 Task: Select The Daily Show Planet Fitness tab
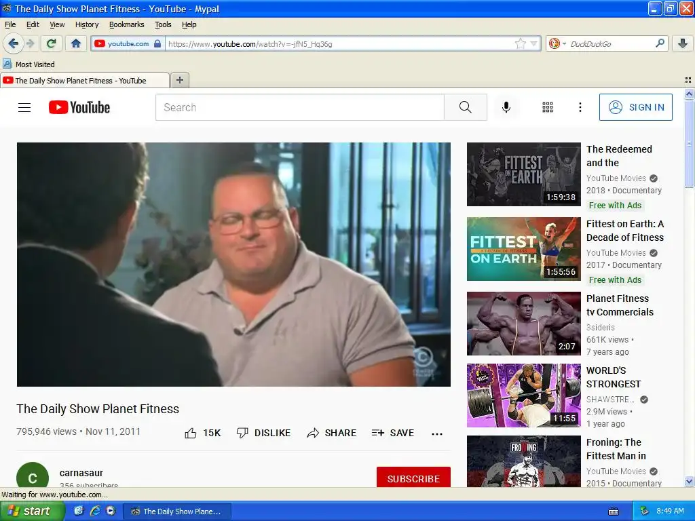point(84,80)
